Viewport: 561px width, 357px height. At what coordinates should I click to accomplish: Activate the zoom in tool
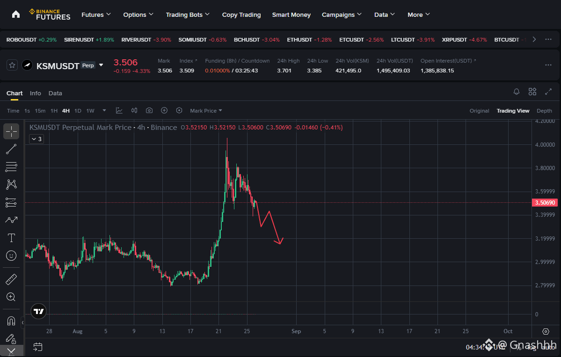click(11, 297)
